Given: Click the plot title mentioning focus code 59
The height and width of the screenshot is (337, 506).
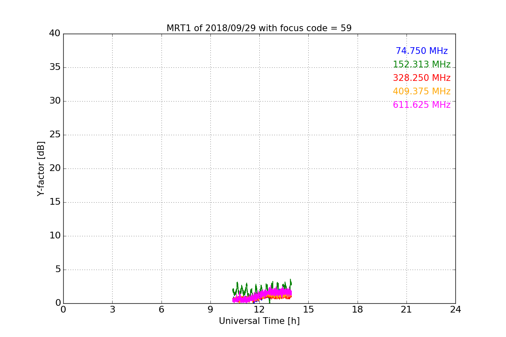Looking at the screenshot, I should pyautogui.click(x=259, y=28).
